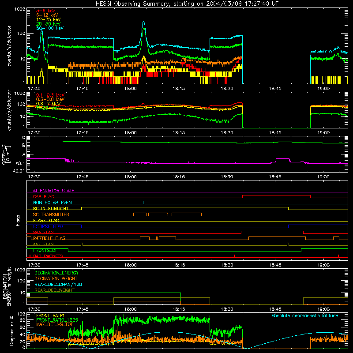
Task: Select the SC_TRANSMITTER flag label
Action: [x=51, y=214]
